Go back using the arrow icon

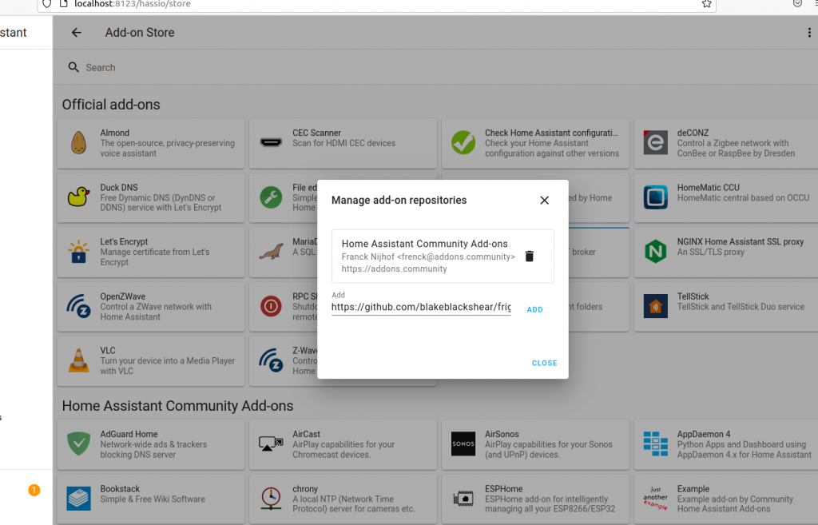click(x=76, y=32)
